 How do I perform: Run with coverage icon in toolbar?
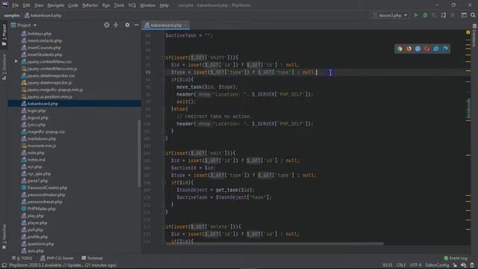[434, 15]
